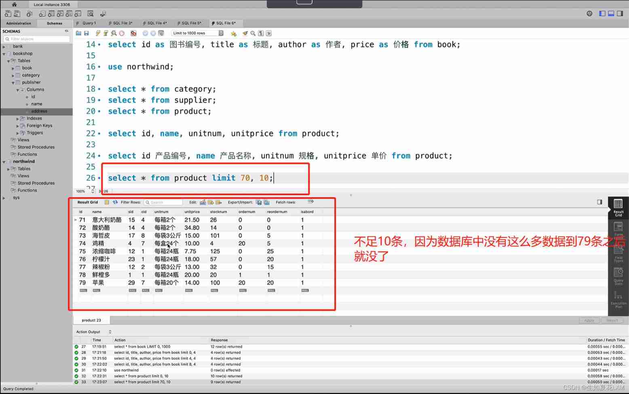Expand the bank schema

pos(4,47)
